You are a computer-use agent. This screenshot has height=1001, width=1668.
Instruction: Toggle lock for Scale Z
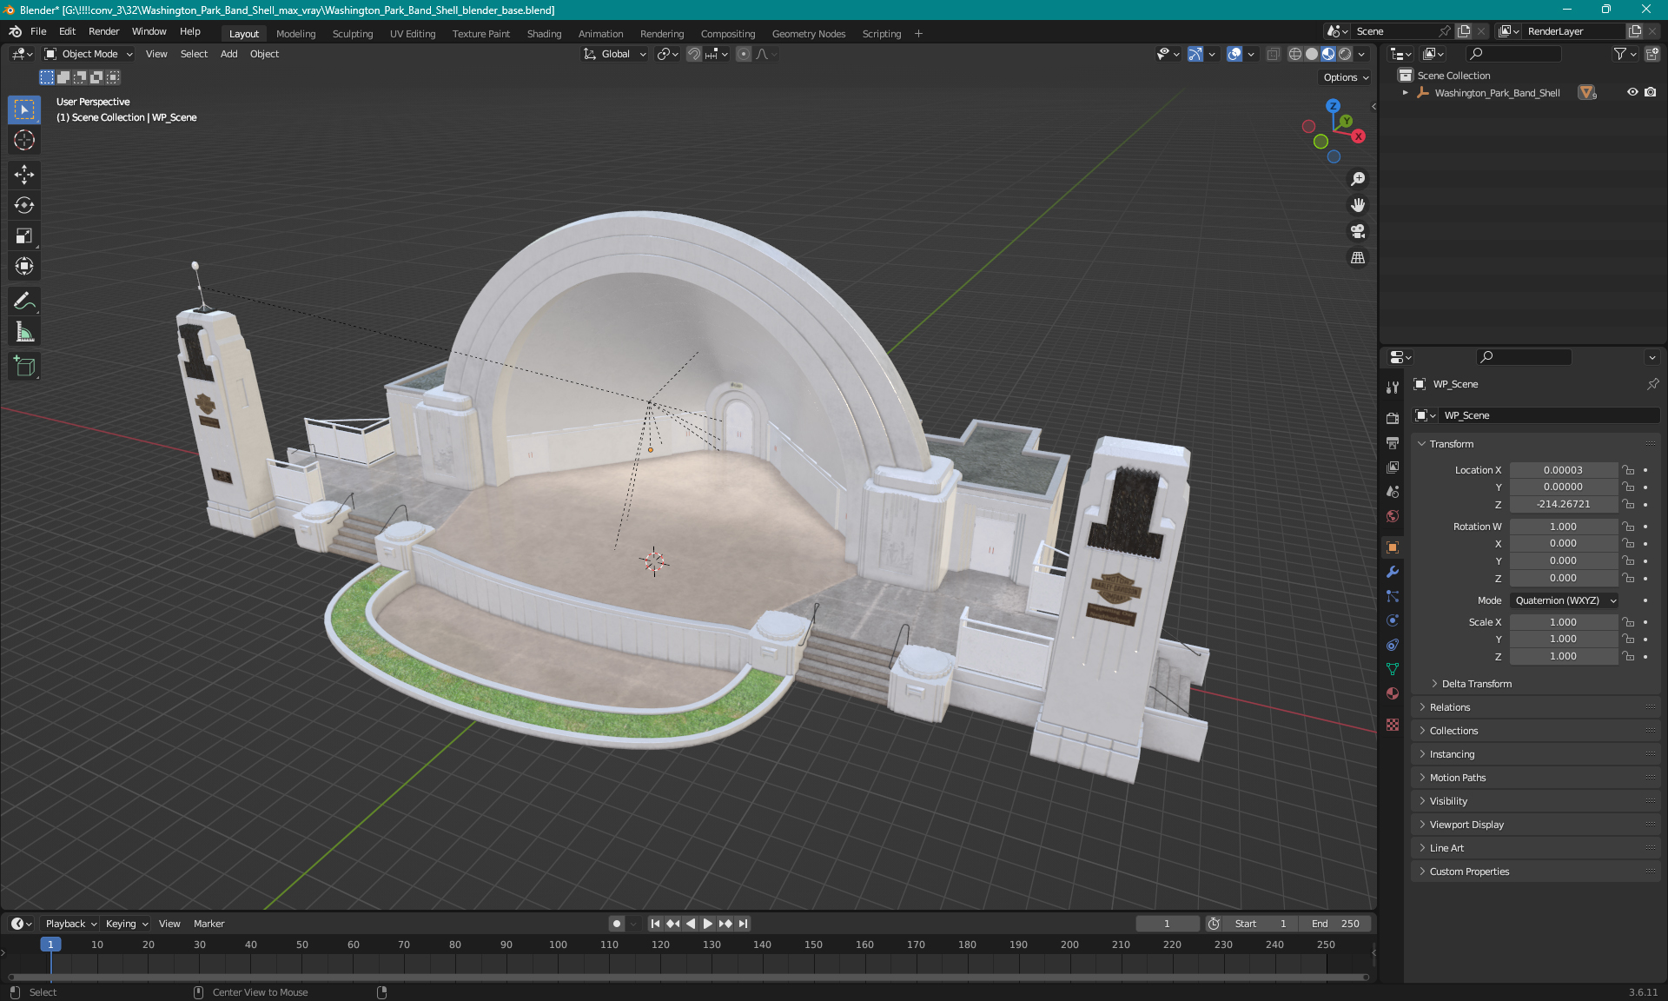[x=1629, y=656]
